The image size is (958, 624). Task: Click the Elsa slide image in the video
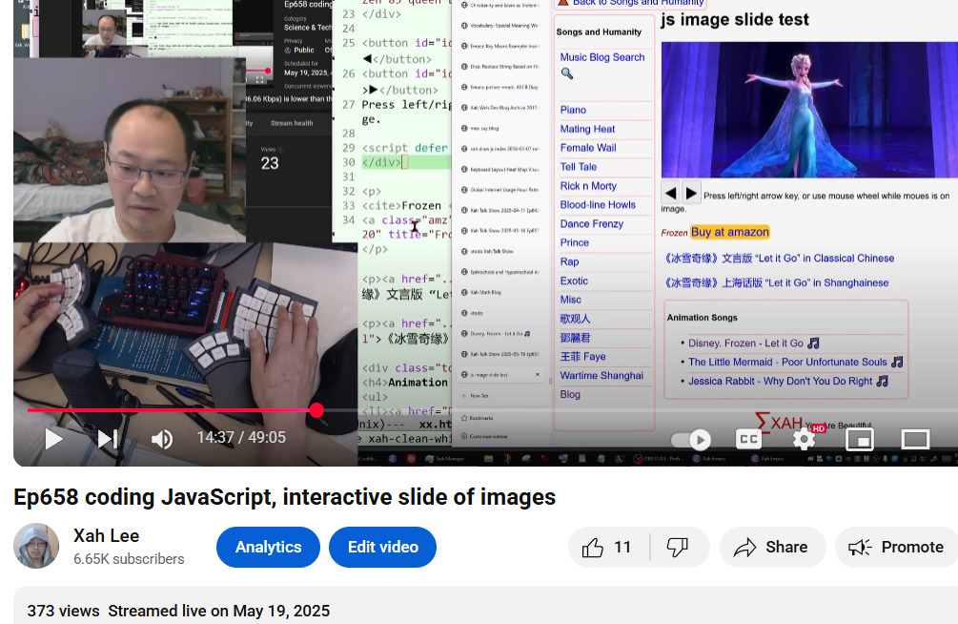point(809,110)
